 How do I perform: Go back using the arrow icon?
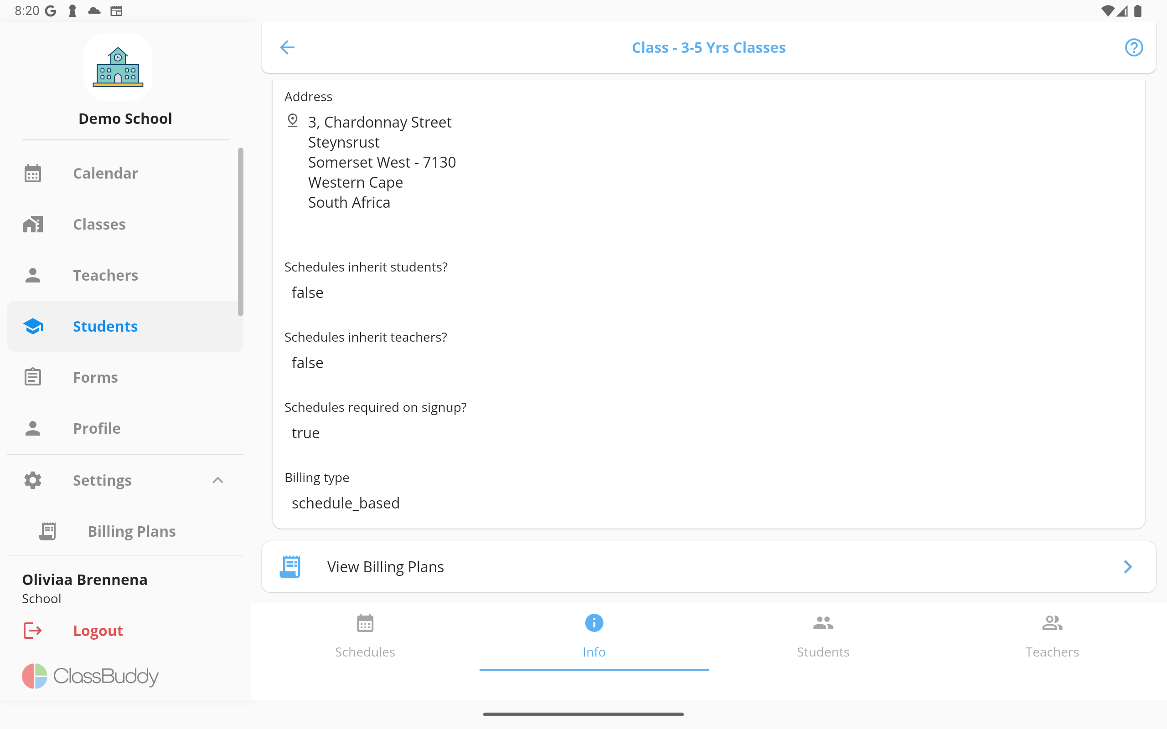click(287, 47)
